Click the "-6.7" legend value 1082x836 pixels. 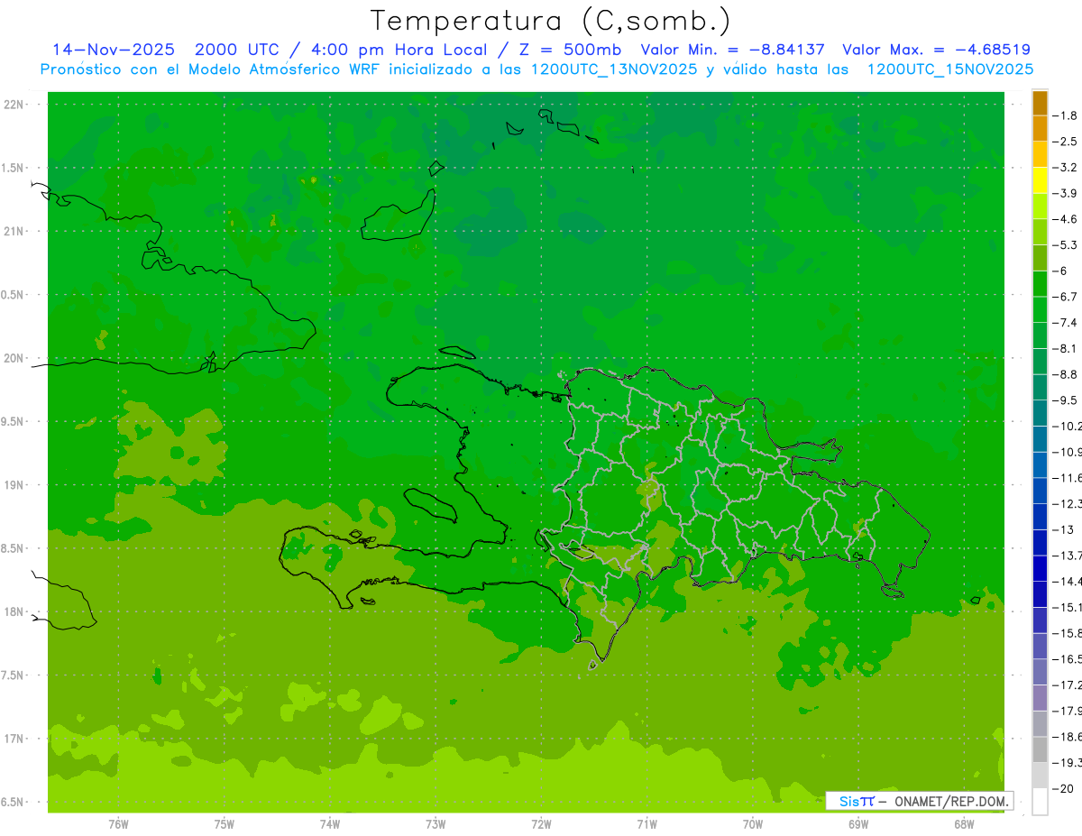coord(1066,297)
